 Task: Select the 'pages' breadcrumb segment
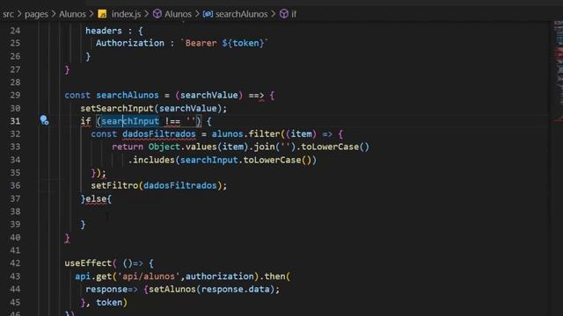[36, 14]
